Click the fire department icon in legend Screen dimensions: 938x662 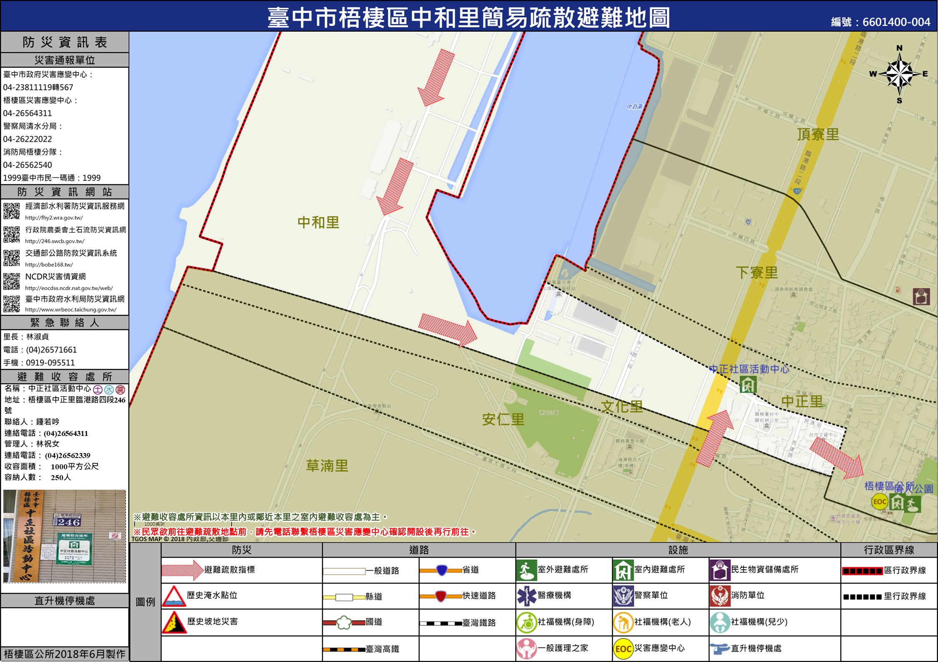point(719,596)
